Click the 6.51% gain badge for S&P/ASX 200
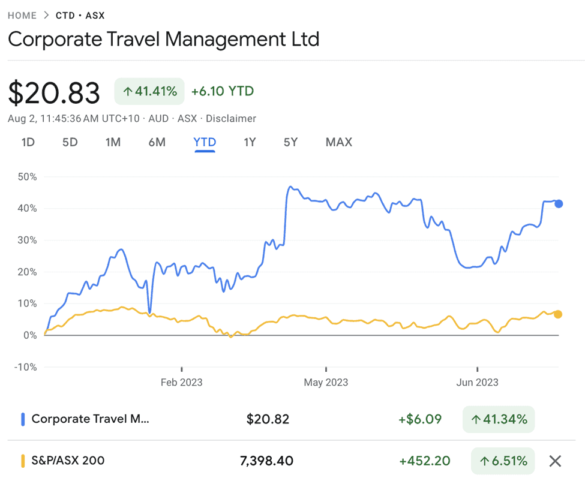585x481 pixels. click(503, 461)
